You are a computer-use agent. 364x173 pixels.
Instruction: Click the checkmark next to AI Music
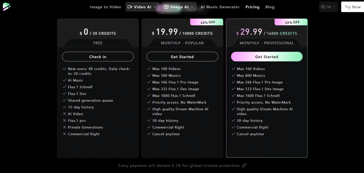click(x=65, y=80)
